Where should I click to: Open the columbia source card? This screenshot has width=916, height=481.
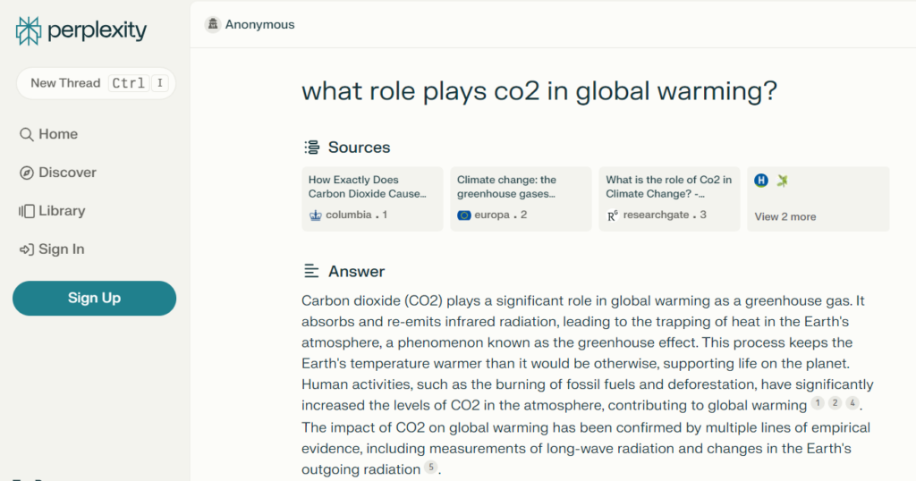click(372, 199)
